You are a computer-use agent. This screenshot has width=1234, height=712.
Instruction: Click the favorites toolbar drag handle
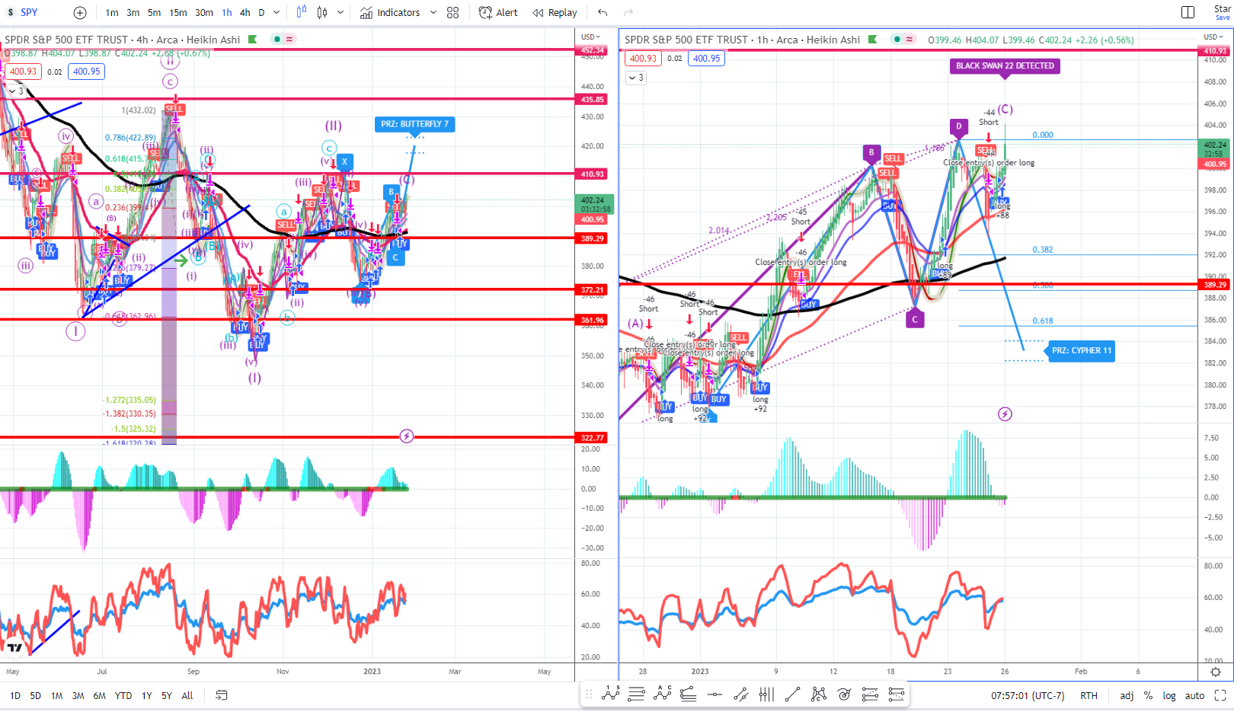click(589, 694)
